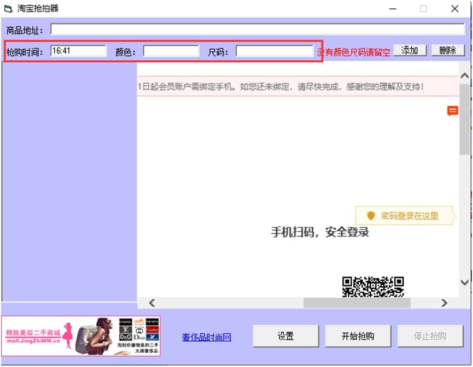Open the 奢侈品时尚网 link

tap(207, 338)
